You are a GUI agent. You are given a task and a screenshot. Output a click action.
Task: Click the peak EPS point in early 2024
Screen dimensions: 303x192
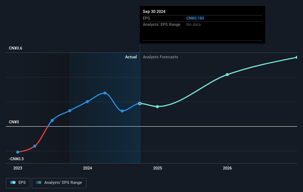tap(105, 93)
